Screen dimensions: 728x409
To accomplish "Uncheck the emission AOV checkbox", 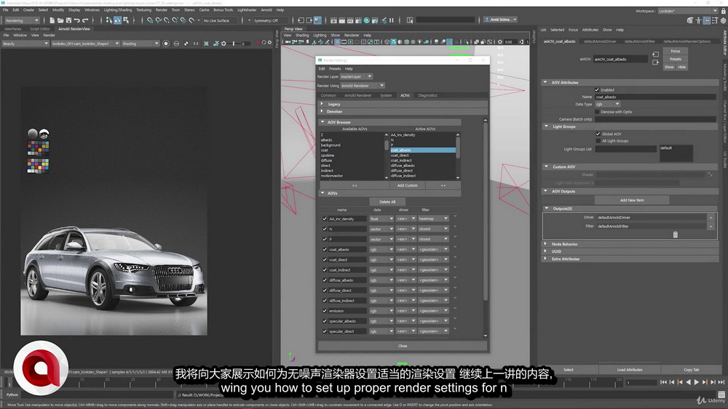I will pos(325,311).
